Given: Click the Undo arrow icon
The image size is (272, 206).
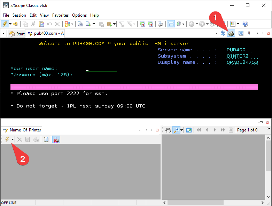Looking at the screenshot, I should pos(49,24).
